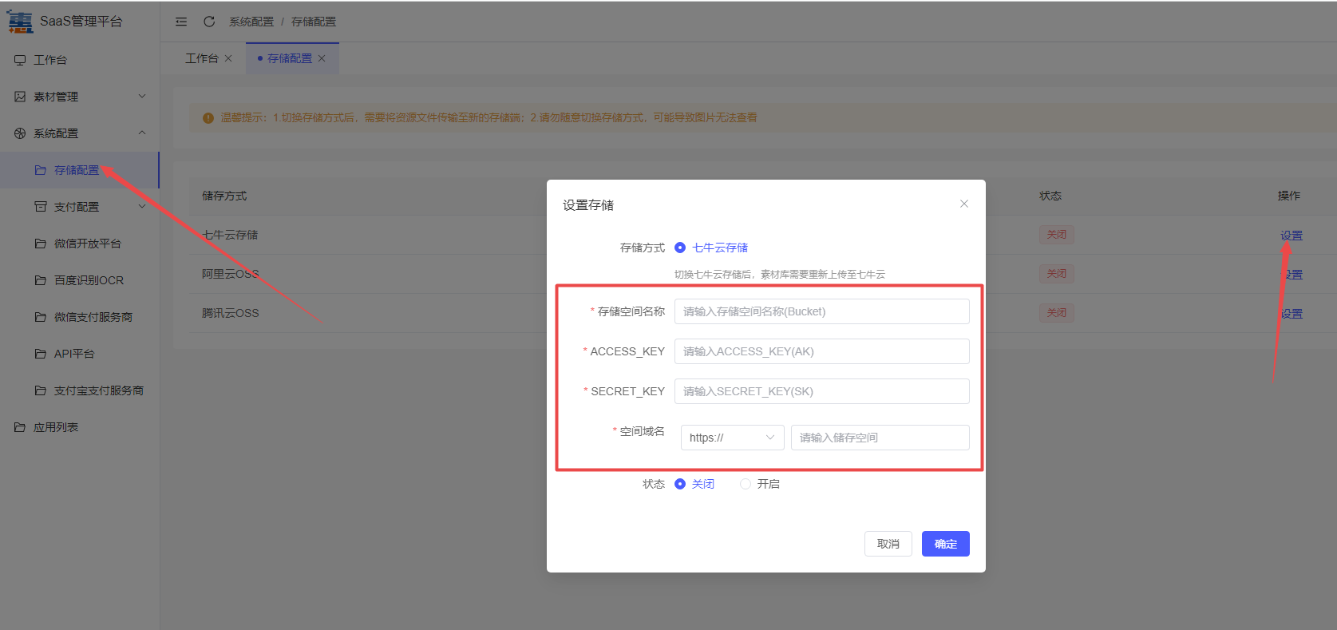Click 系统配置 breadcrumb link
This screenshot has height=630, width=1337.
251,22
